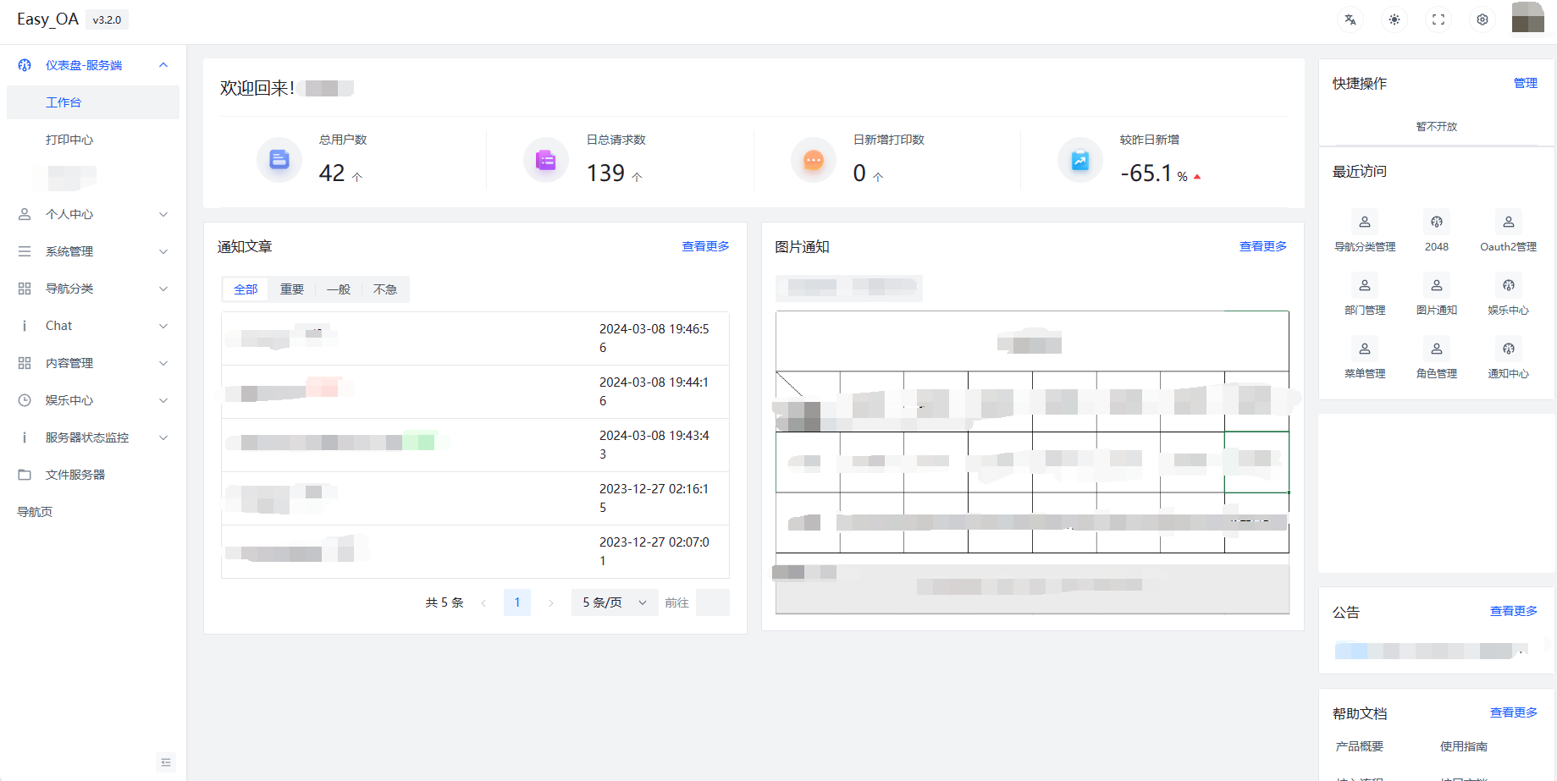
Task: Switch to the 不急 notice tab
Action: (385, 289)
